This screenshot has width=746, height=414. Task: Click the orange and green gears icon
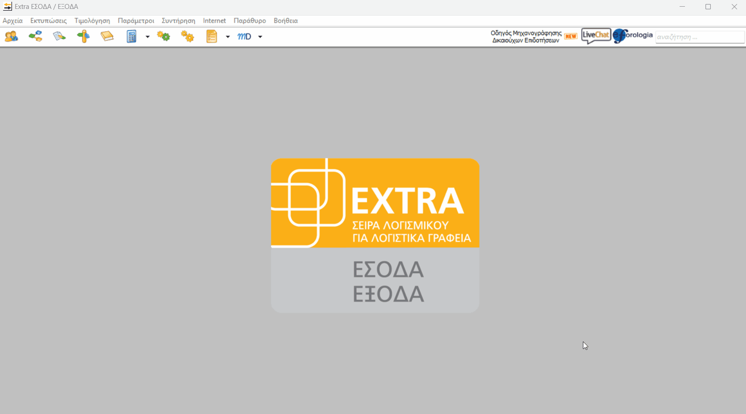164,37
